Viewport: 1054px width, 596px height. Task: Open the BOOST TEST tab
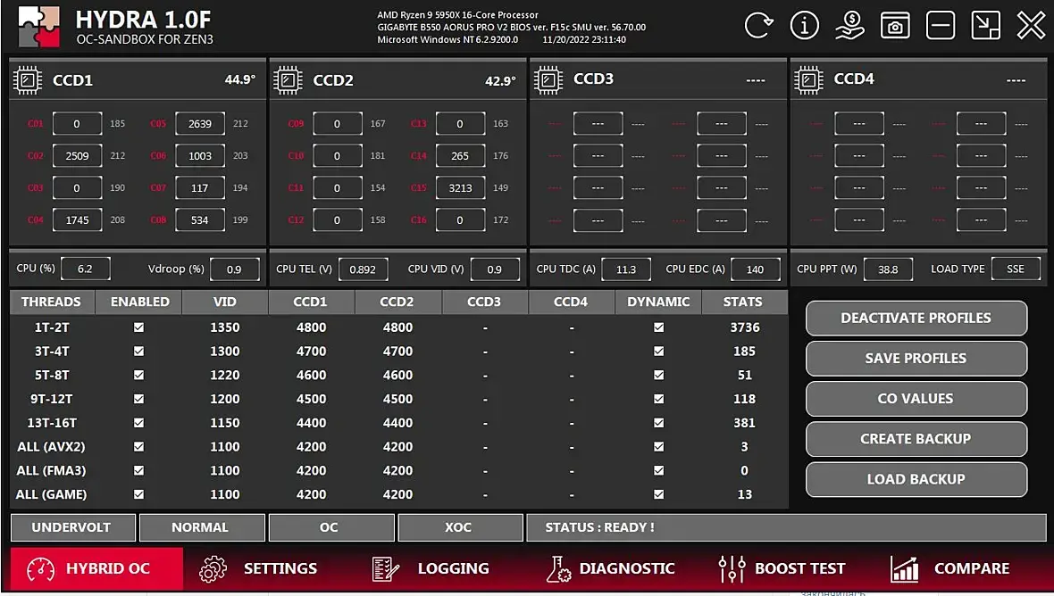click(x=782, y=568)
